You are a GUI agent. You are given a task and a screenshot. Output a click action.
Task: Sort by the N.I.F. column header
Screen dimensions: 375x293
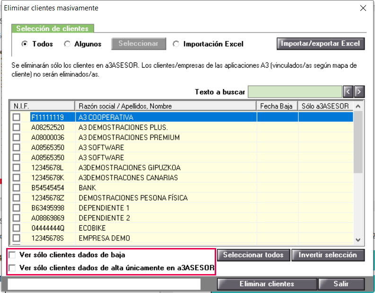pyautogui.click(x=43, y=106)
